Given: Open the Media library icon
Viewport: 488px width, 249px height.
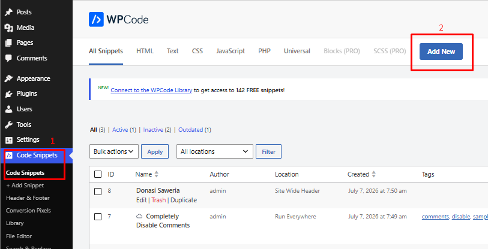Looking at the screenshot, I should [9, 28].
